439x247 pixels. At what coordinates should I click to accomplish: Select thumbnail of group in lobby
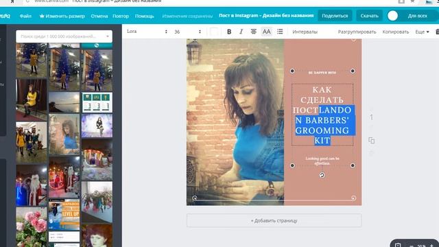click(x=32, y=143)
